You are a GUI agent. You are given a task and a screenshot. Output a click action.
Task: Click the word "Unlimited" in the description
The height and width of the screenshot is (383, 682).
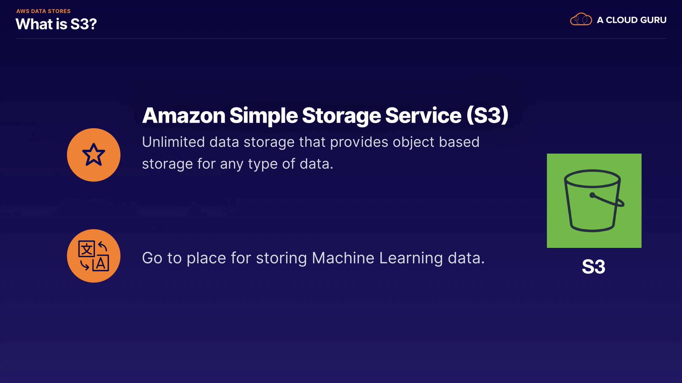(173, 142)
